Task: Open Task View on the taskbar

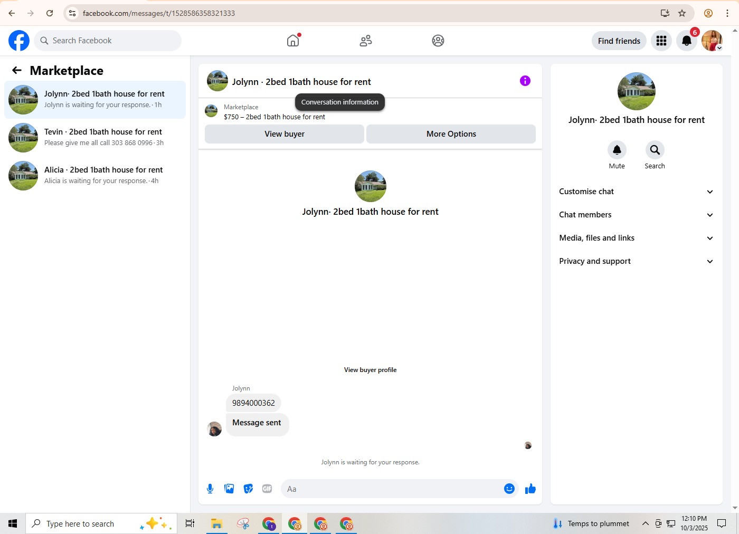Action: pos(190,523)
